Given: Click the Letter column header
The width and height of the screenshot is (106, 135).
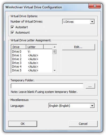Looking at the screenshot, I should 35,47.
